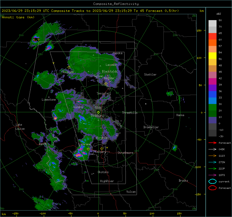Click the red swatch between 65 and 60
Image resolution: width=232 pixels, height=217 pixels.
(x=212, y=36)
